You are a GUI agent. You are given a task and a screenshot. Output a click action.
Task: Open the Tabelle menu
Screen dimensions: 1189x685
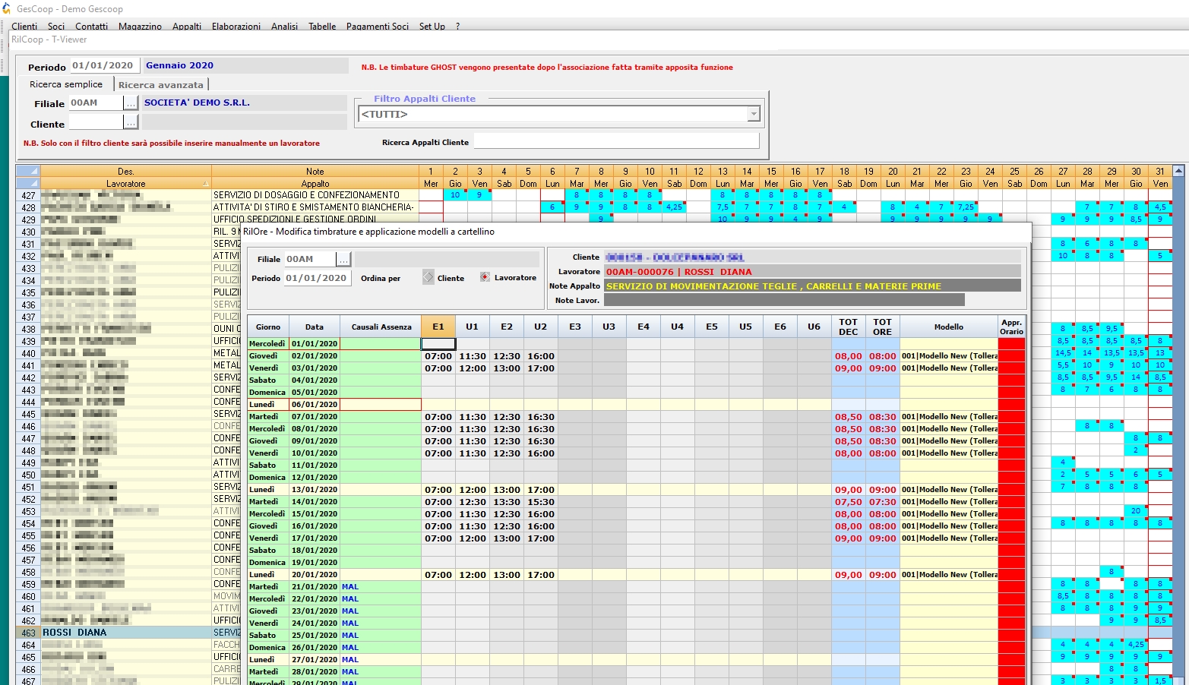(x=322, y=26)
